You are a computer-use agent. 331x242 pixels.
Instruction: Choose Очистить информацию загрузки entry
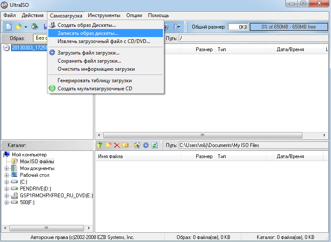coord(105,69)
